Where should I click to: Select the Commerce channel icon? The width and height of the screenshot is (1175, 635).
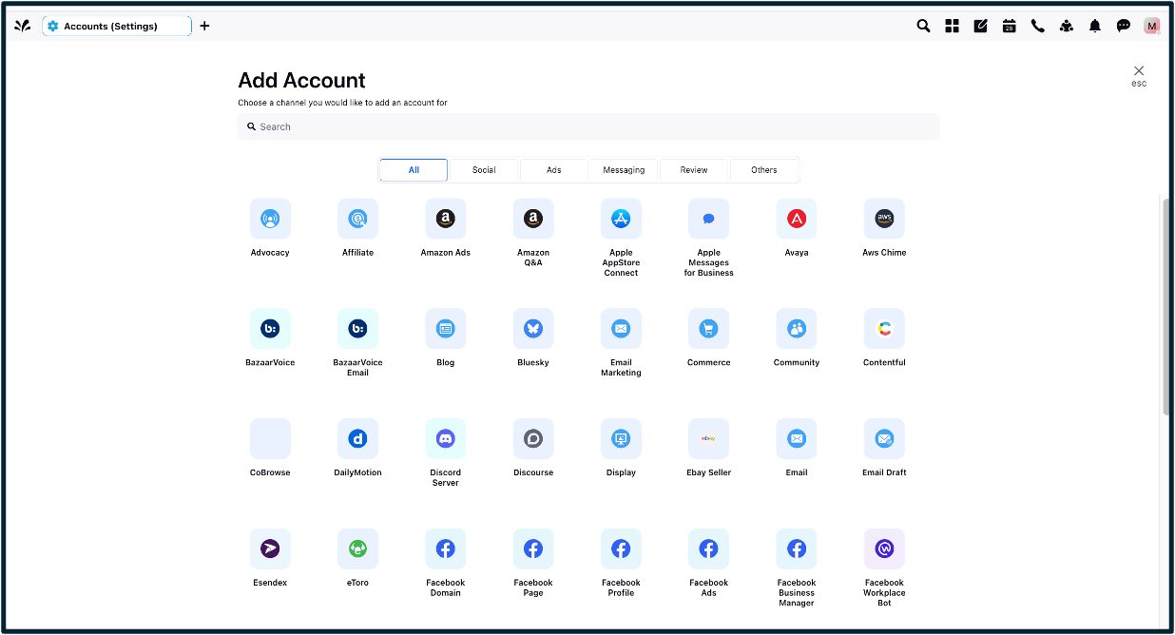[708, 329]
